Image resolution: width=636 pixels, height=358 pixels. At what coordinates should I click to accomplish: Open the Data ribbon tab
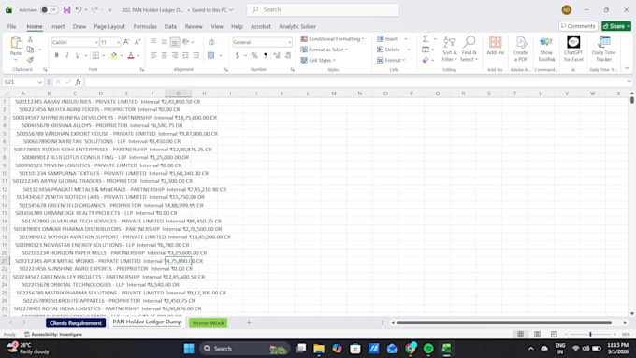coord(170,26)
